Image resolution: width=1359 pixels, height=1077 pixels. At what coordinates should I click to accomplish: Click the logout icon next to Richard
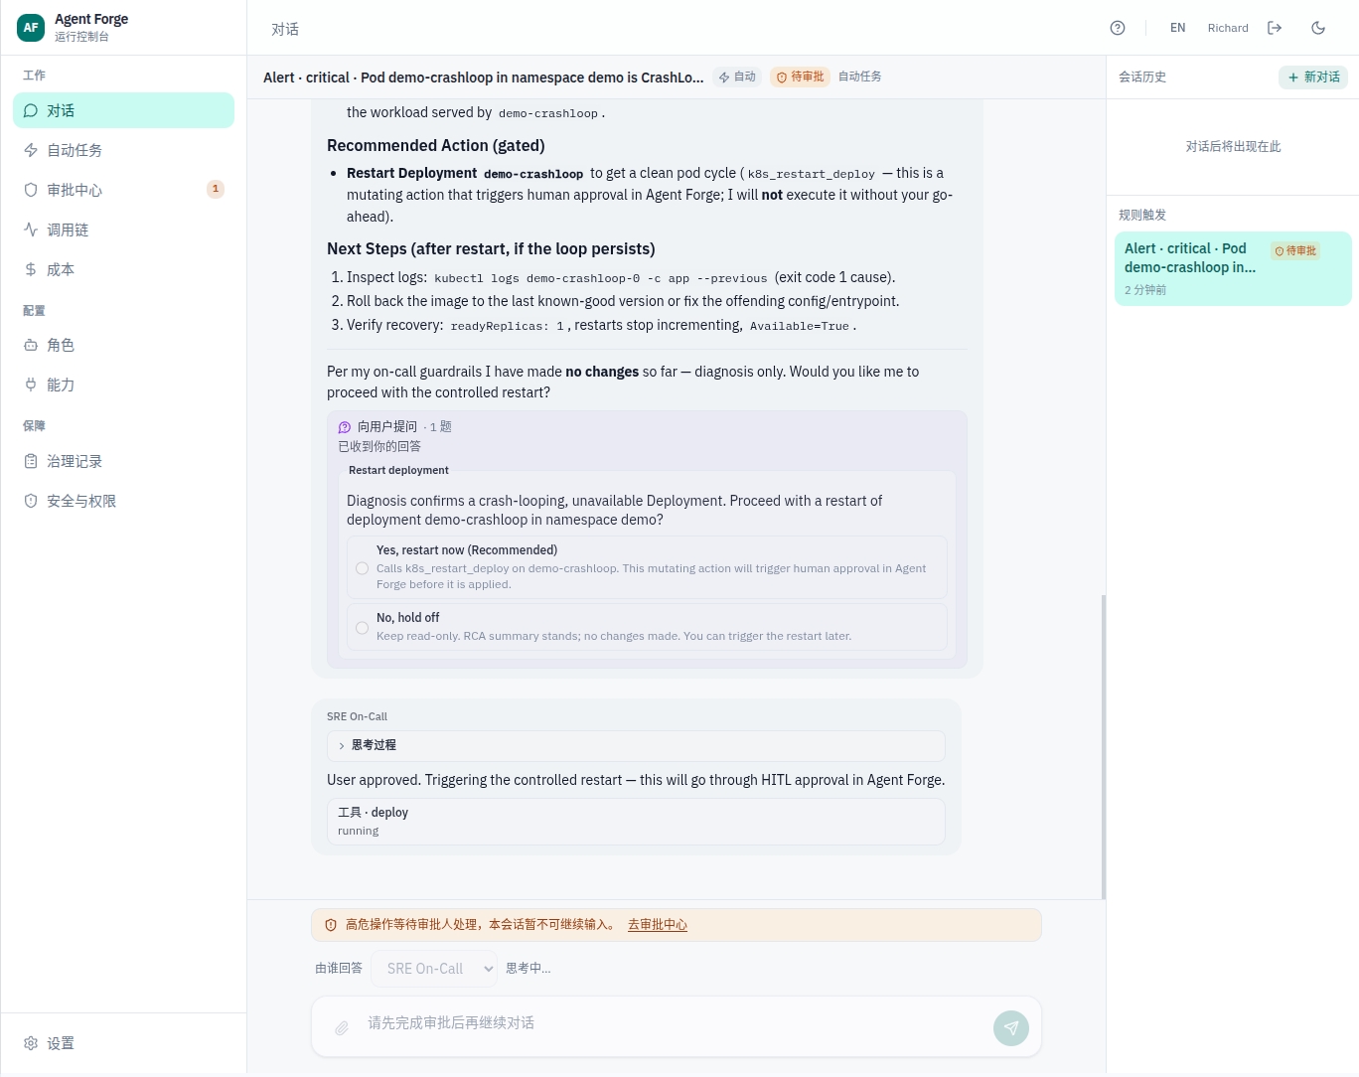point(1275,28)
